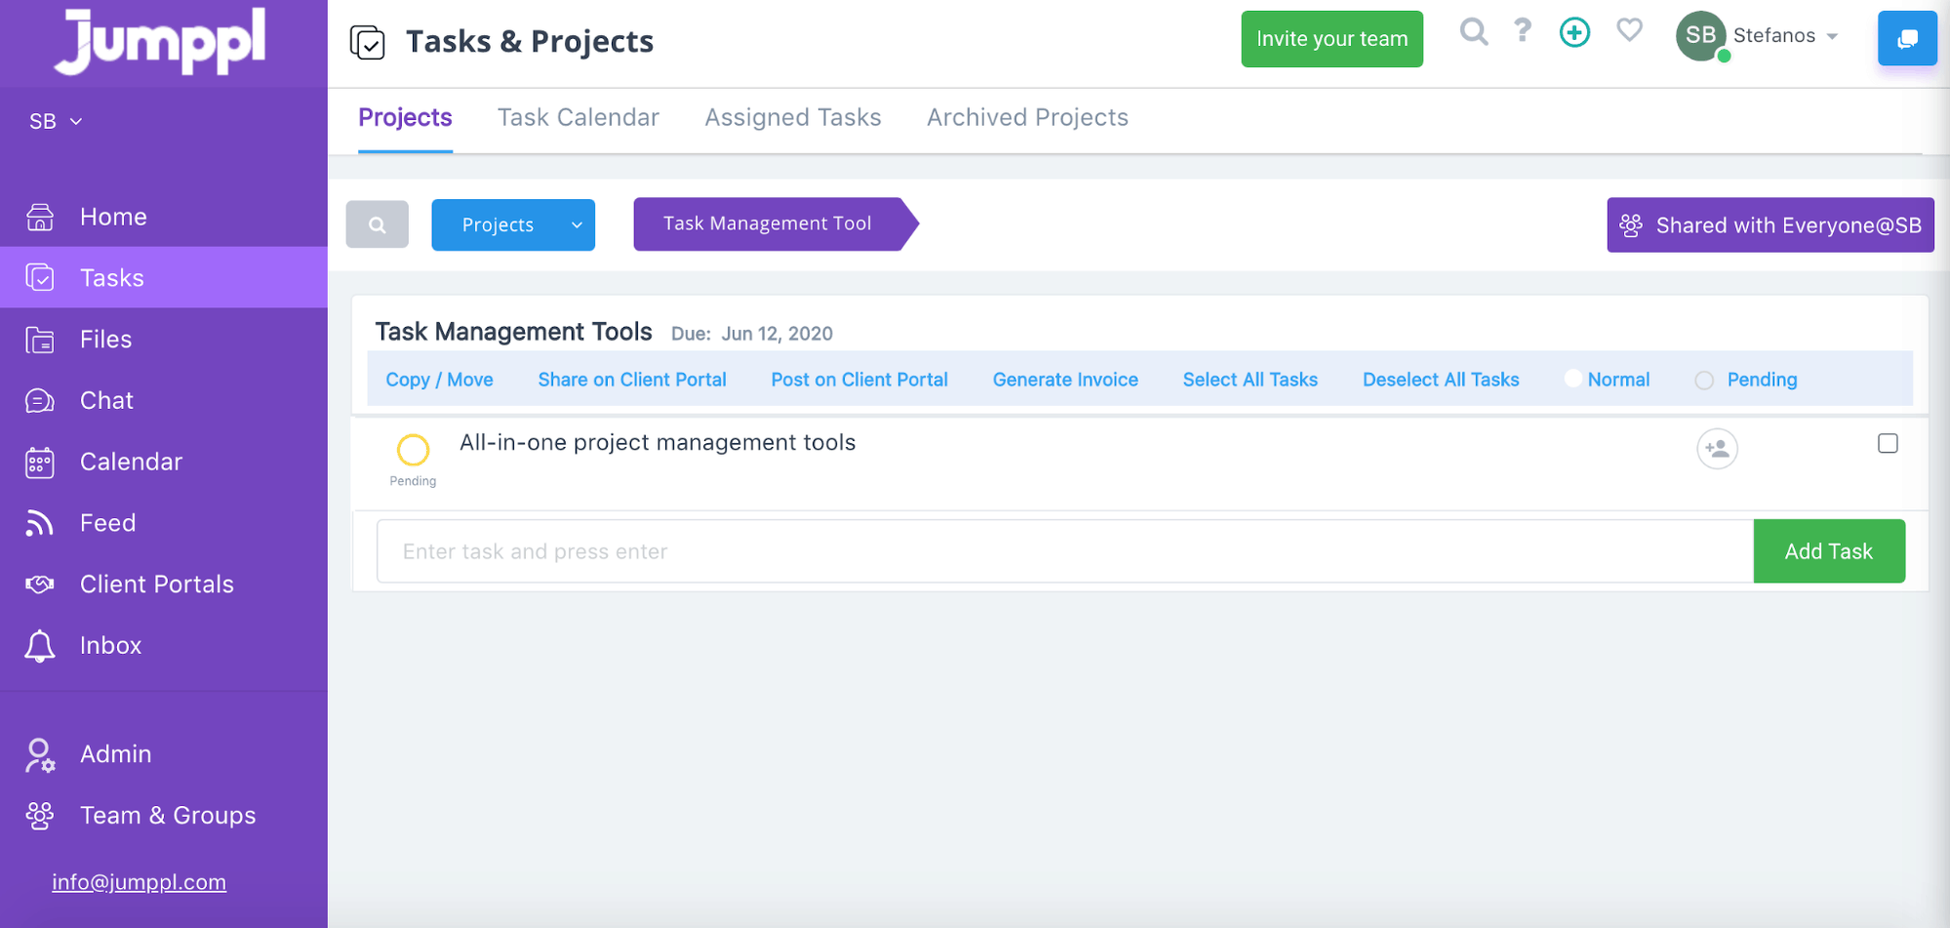The width and height of the screenshot is (1950, 928).
Task: Click the Task Management Tool breadcrumb
Action: click(x=775, y=224)
